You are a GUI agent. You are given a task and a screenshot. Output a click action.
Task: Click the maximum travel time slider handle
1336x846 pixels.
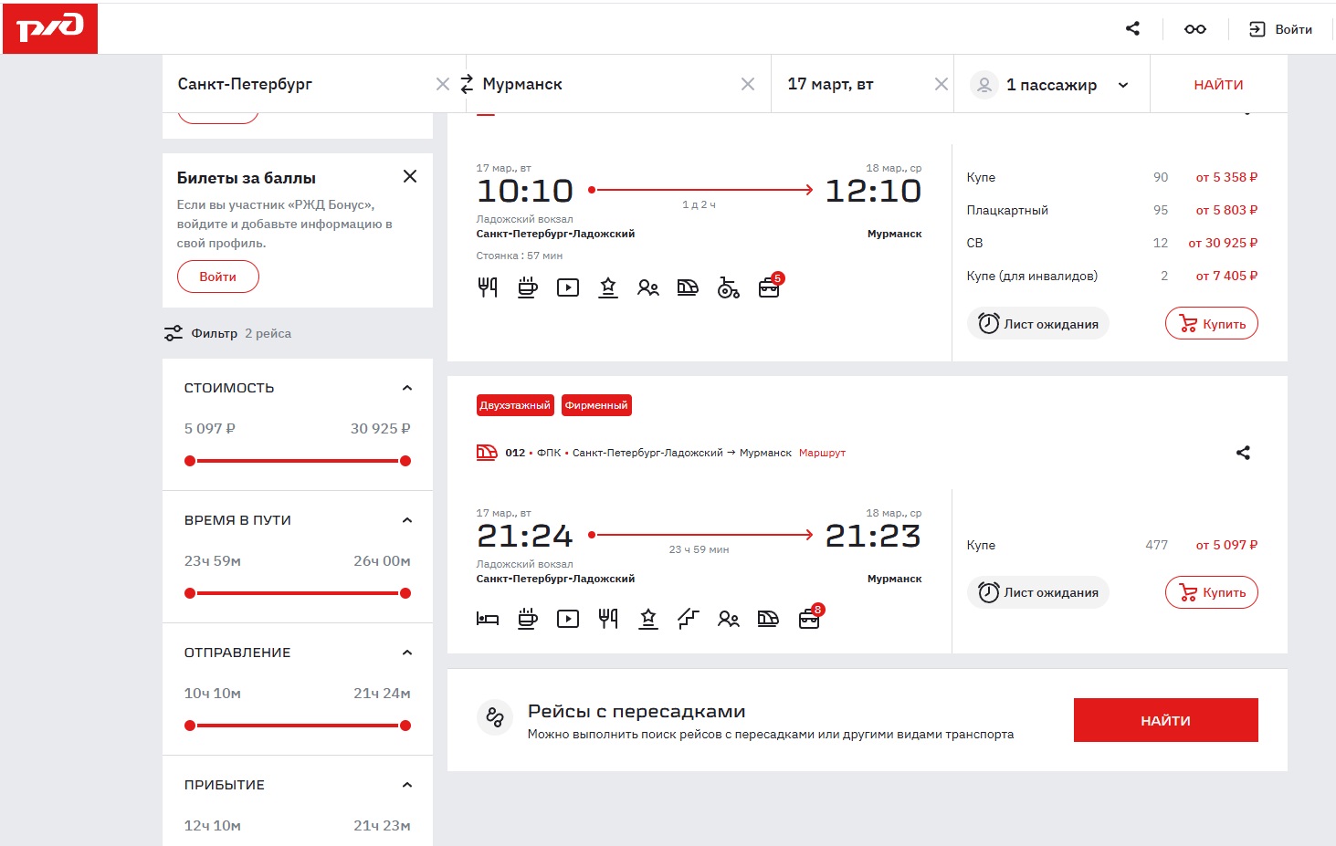pos(405,593)
